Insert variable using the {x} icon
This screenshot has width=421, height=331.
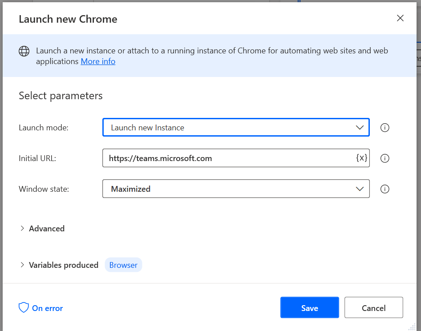click(361, 158)
